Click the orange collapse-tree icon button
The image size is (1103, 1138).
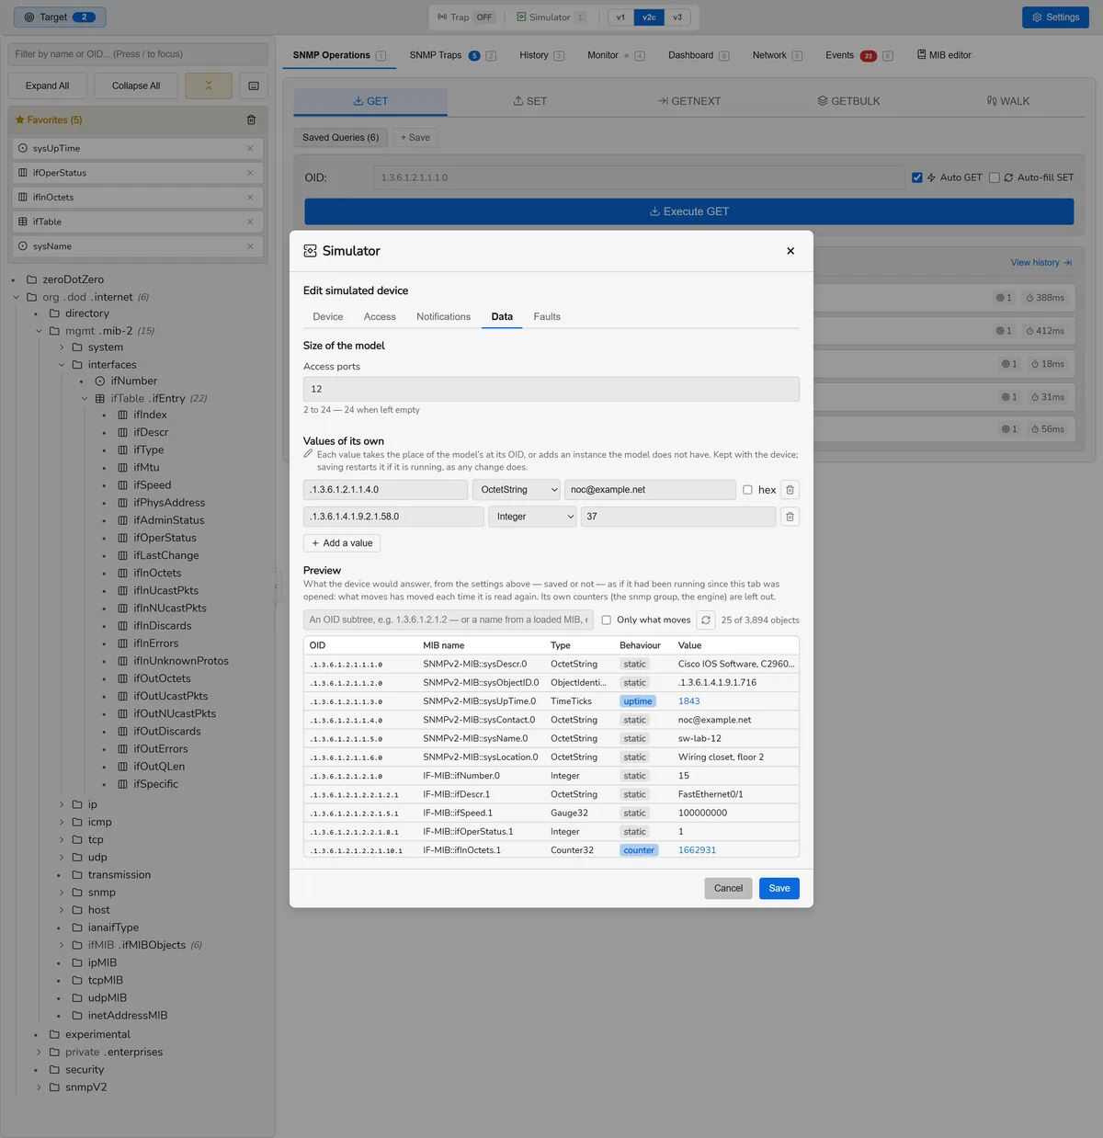209,85
